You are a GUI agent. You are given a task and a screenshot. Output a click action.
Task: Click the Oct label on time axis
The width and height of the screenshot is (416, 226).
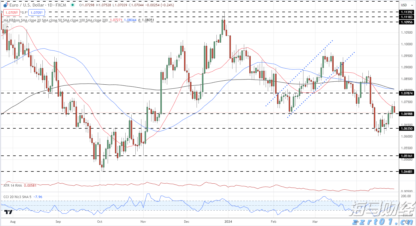click(100, 222)
